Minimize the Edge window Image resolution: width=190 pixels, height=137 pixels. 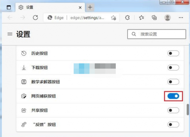164,2
